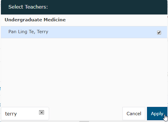The width and height of the screenshot is (168, 122).
Task: Tick the checkbox for Pan Ling Te, Terry
Action: click(x=159, y=33)
